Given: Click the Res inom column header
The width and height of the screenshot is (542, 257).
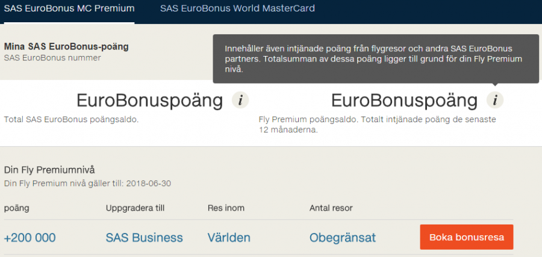Looking at the screenshot, I should (226, 208).
